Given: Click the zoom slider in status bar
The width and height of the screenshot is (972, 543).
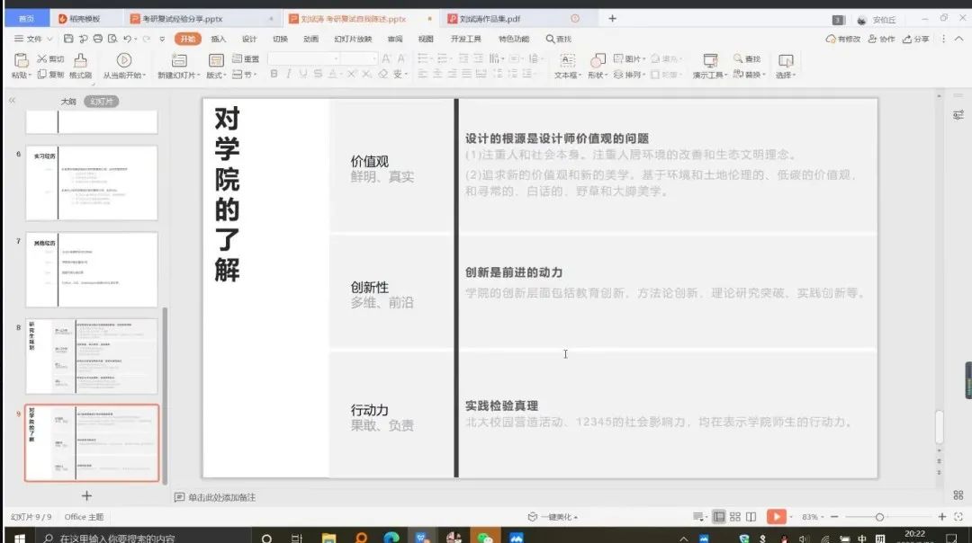Looking at the screenshot, I should [x=879, y=517].
